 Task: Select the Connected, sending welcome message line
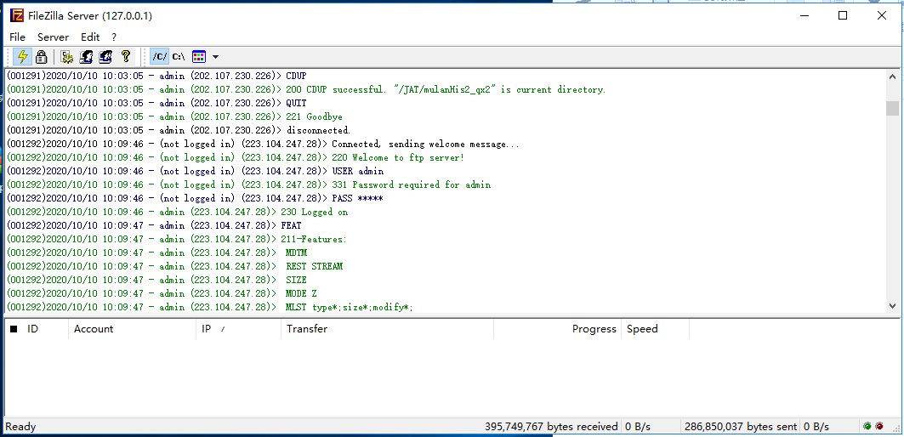click(263, 145)
